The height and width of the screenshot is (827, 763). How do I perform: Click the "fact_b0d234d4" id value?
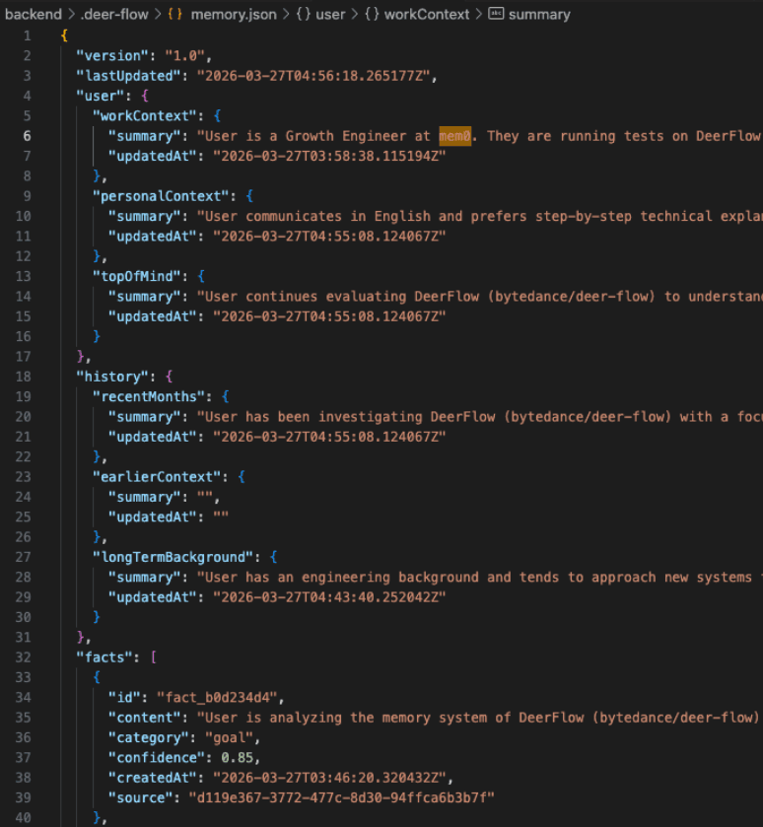coord(217,697)
